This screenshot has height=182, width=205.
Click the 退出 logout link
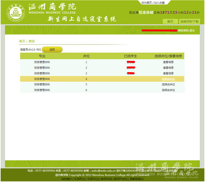click(x=192, y=30)
